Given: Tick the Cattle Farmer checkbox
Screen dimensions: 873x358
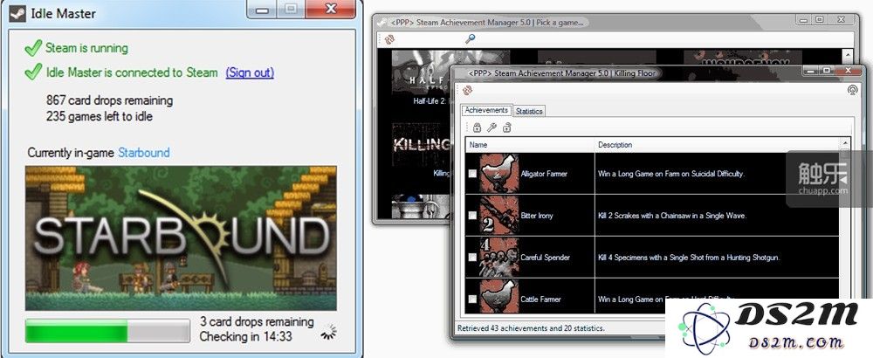Looking at the screenshot, I should (472, 299).
